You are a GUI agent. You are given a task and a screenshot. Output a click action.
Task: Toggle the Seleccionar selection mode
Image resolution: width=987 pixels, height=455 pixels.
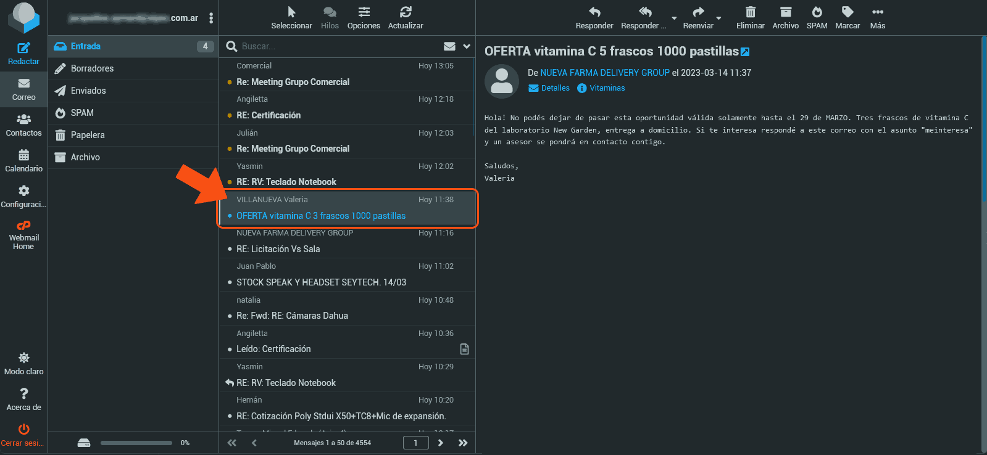tap(291, 12)
